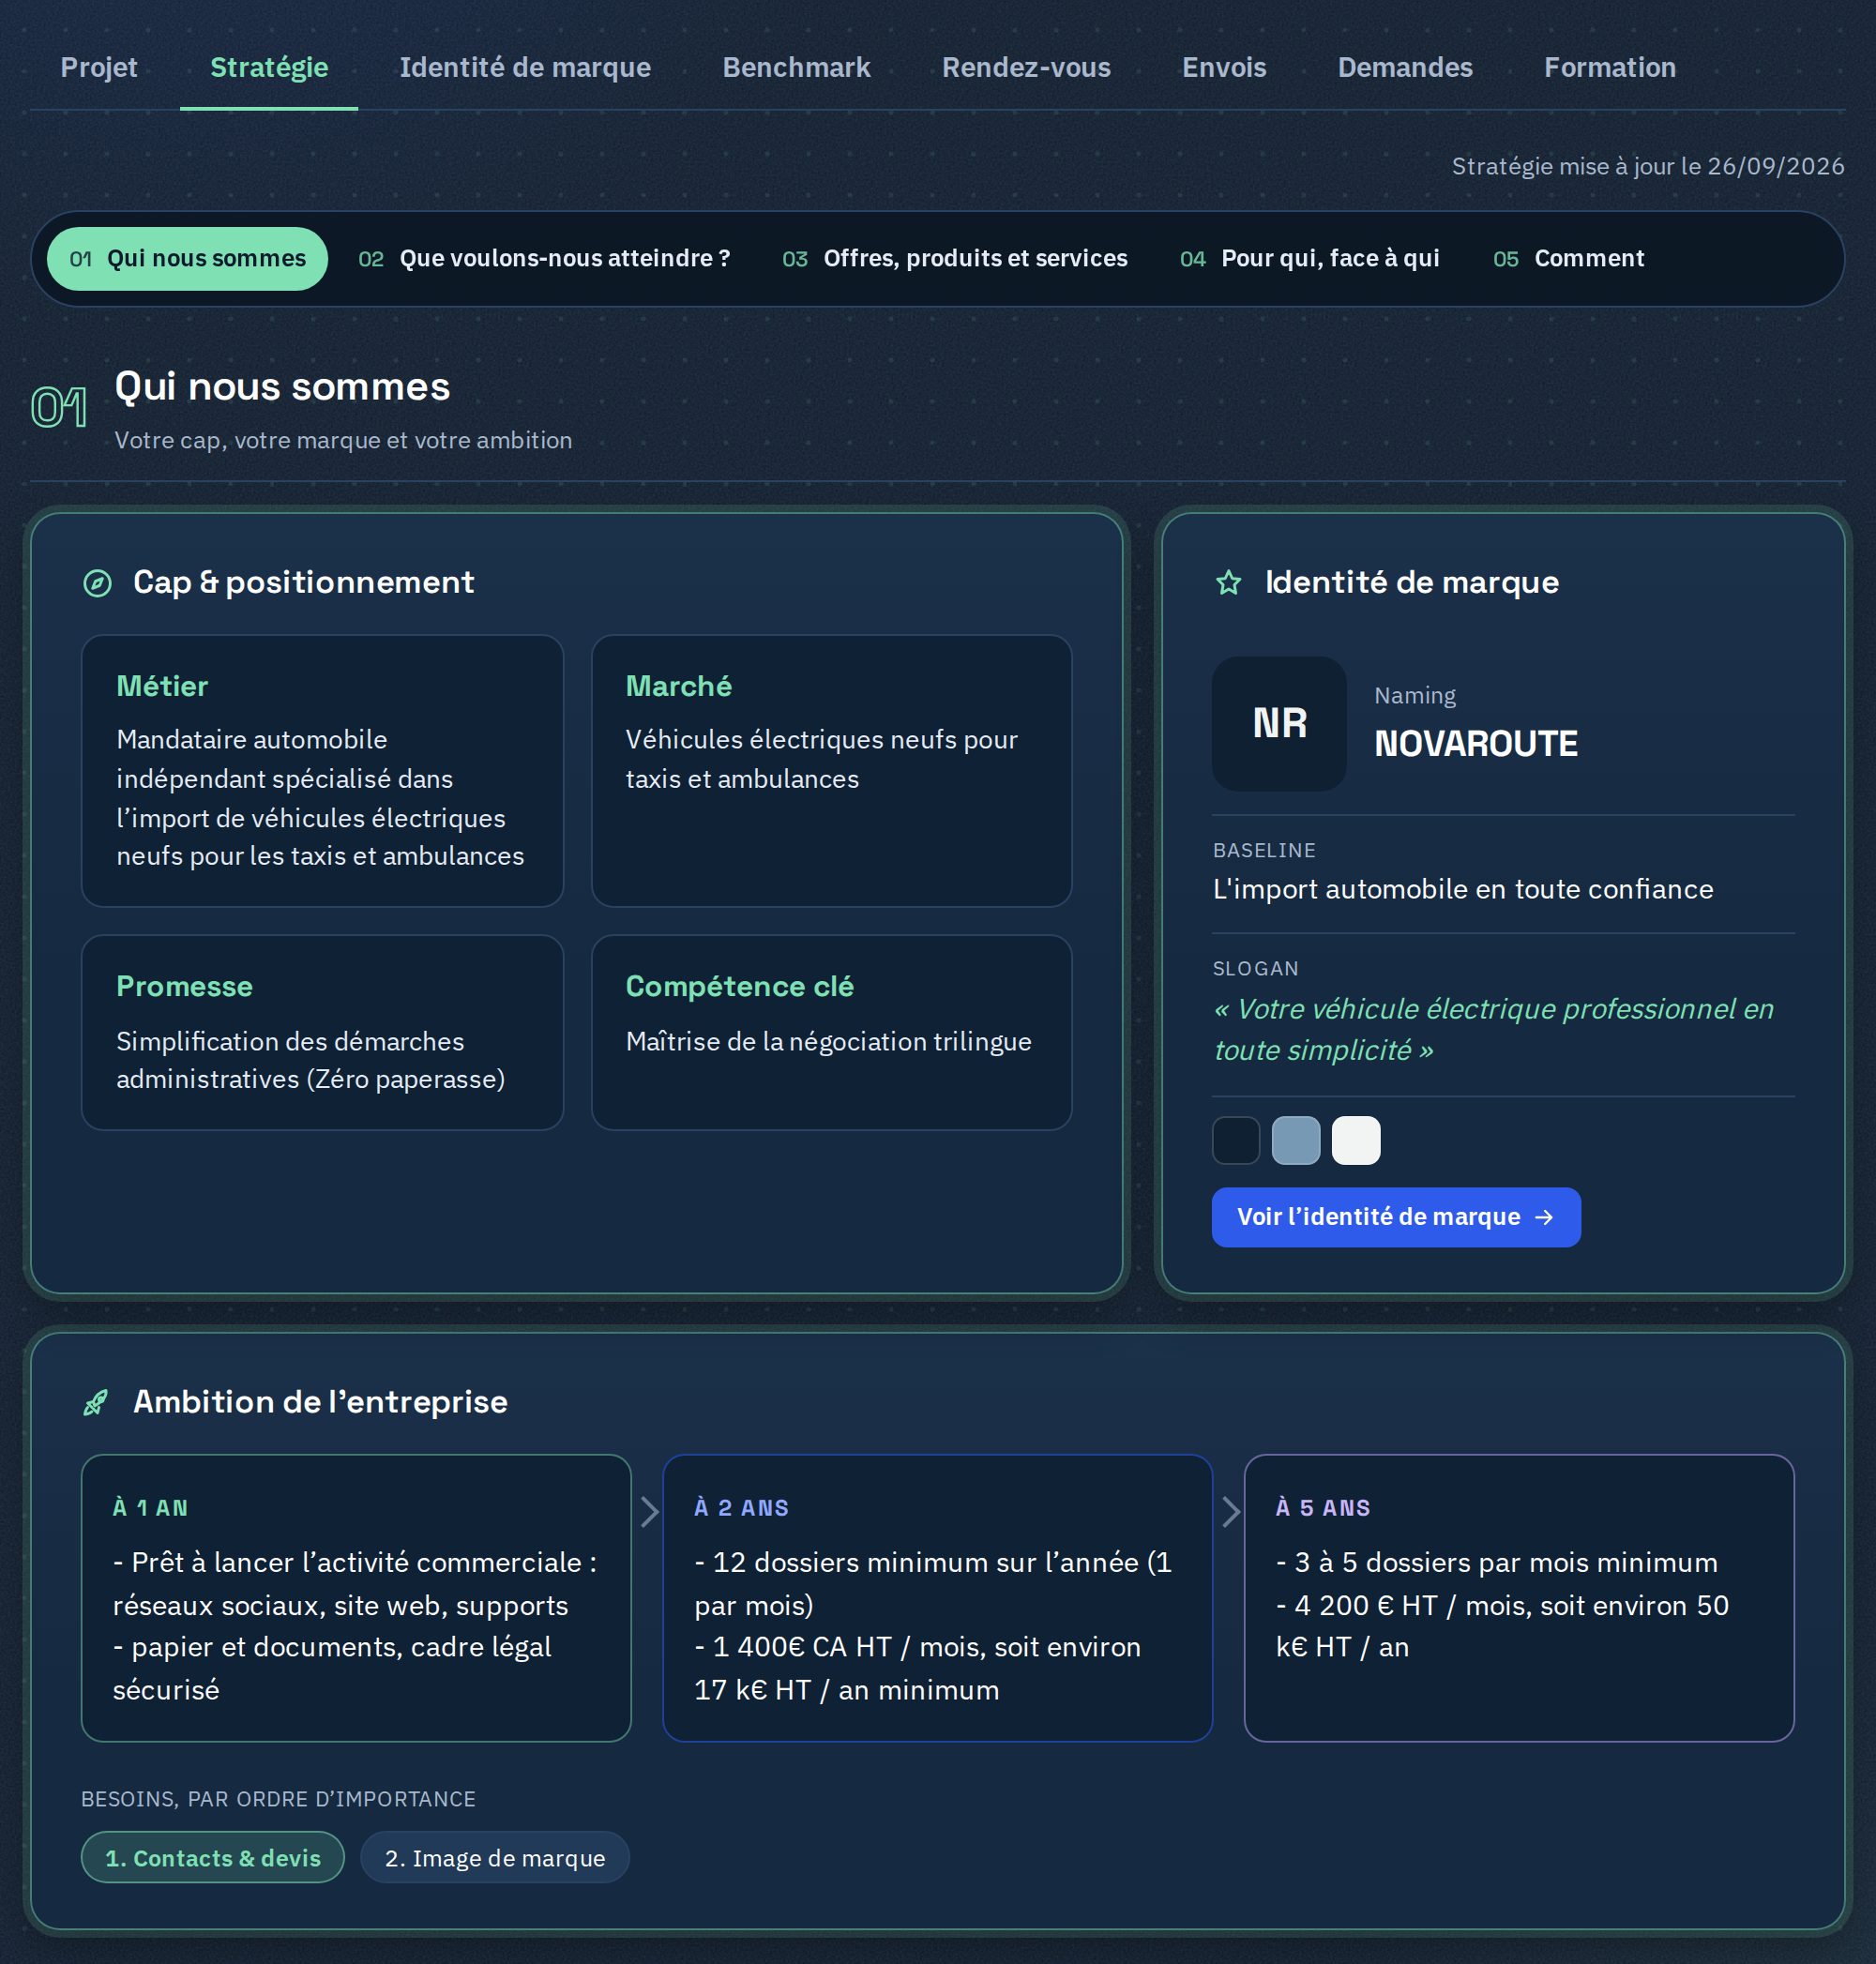
Task: Open the Projet tab
Action: (x=99, y=67)
